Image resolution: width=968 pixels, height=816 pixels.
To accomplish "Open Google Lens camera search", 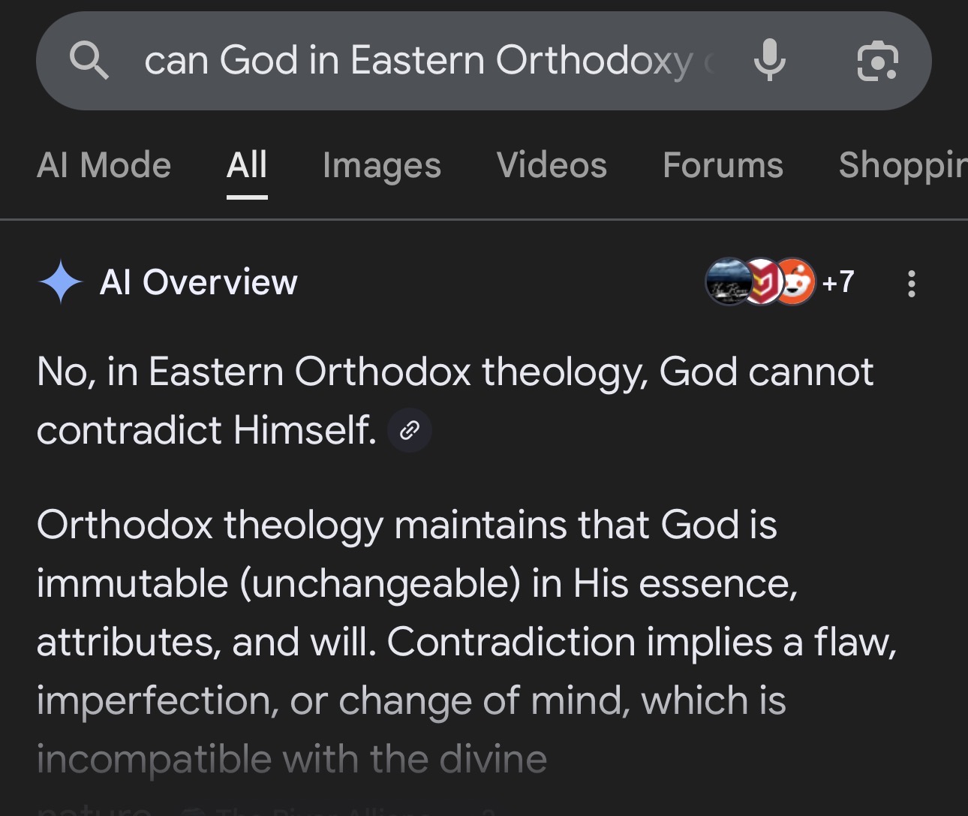I will [x=876, y=61].
